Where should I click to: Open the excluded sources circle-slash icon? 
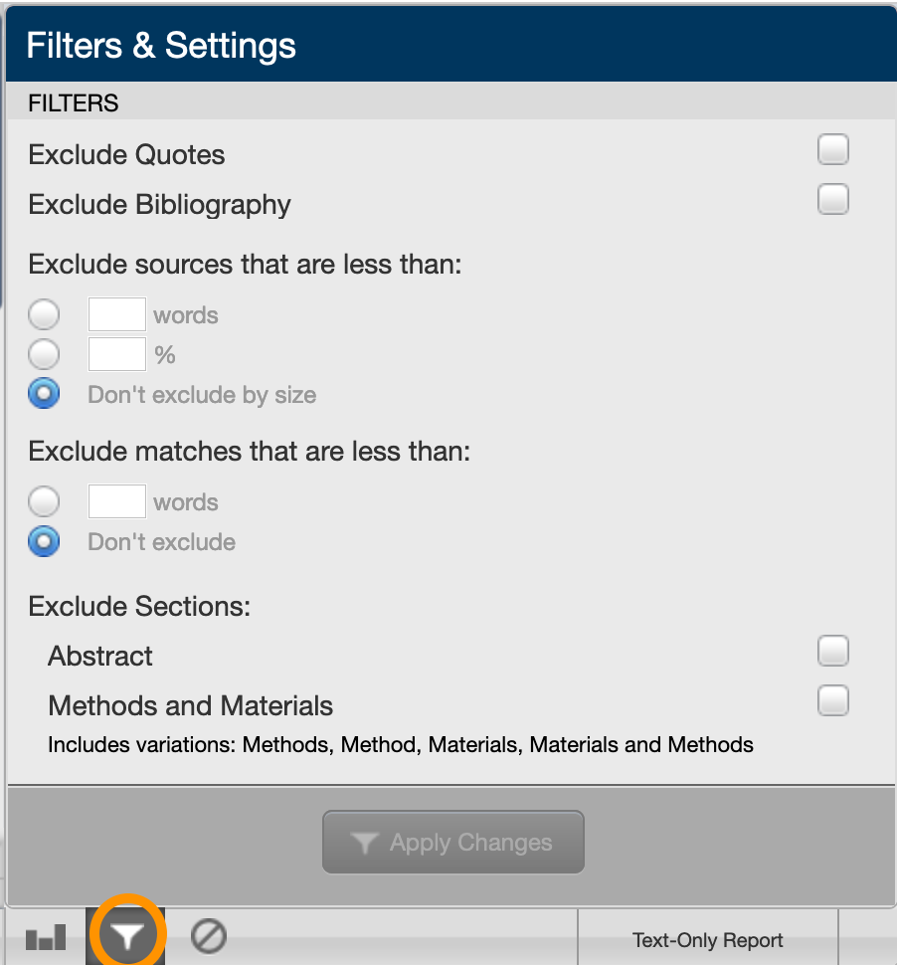(209, 936)
